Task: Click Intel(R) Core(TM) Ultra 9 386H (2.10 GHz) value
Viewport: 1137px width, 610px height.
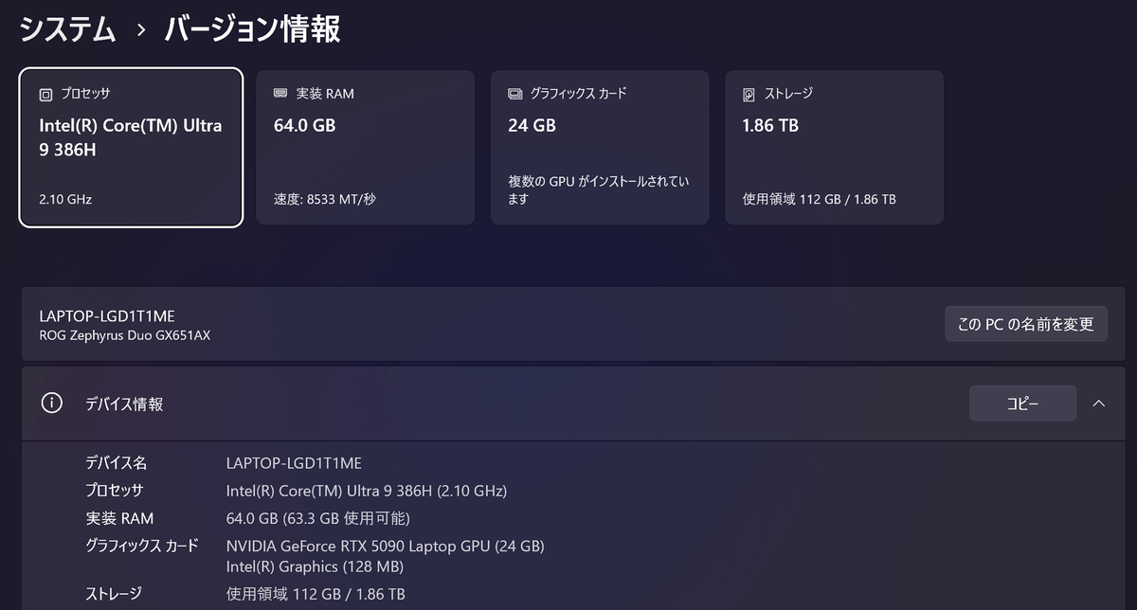Action: point(367,491)
